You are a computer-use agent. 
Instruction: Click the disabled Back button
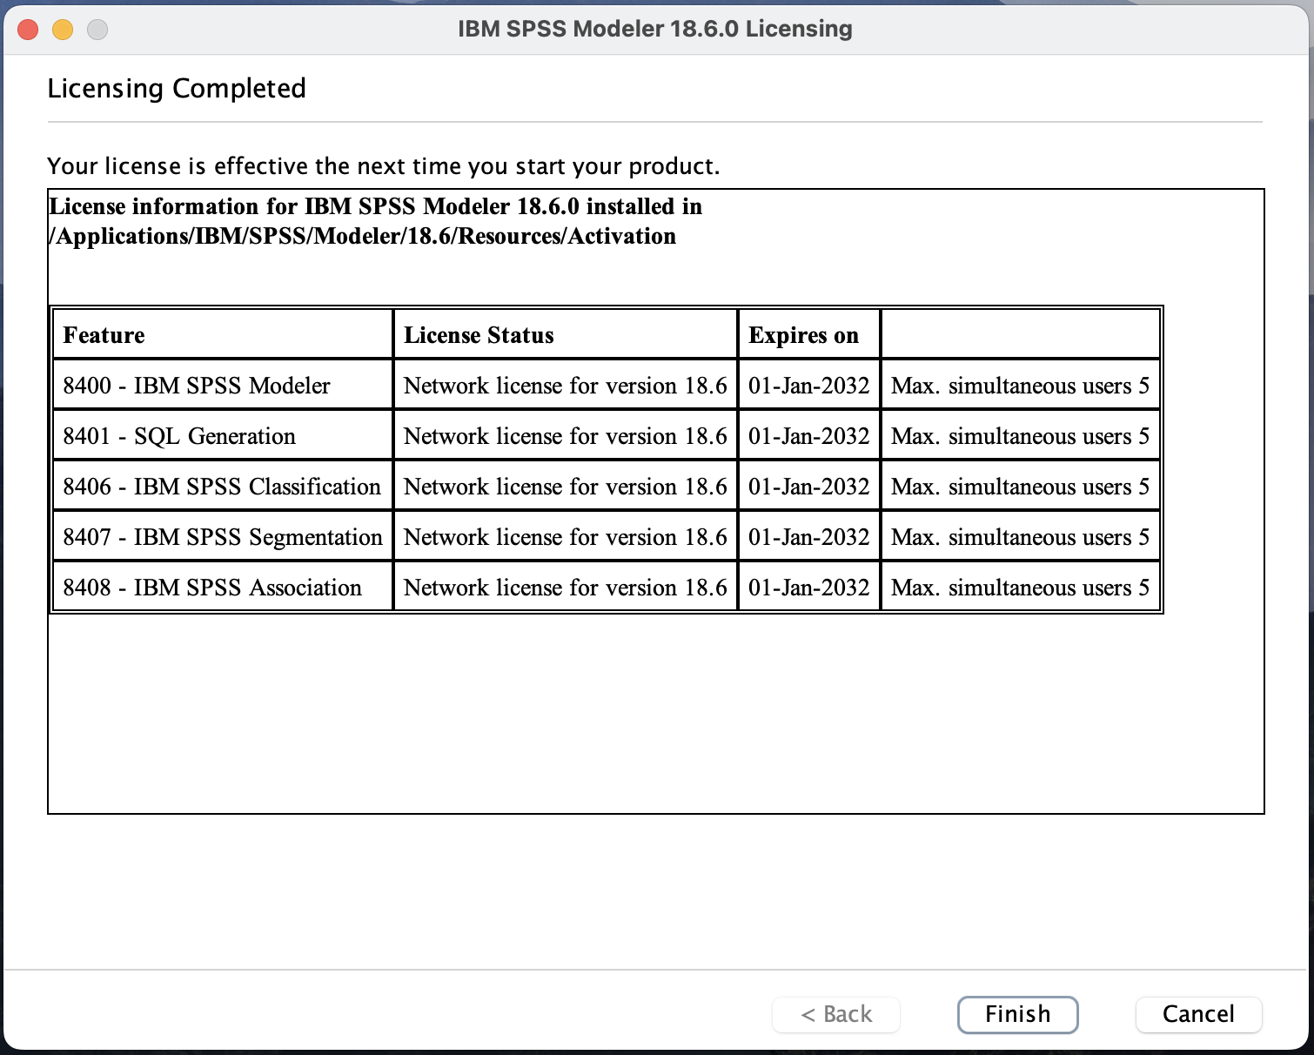tap(836, 1014)
